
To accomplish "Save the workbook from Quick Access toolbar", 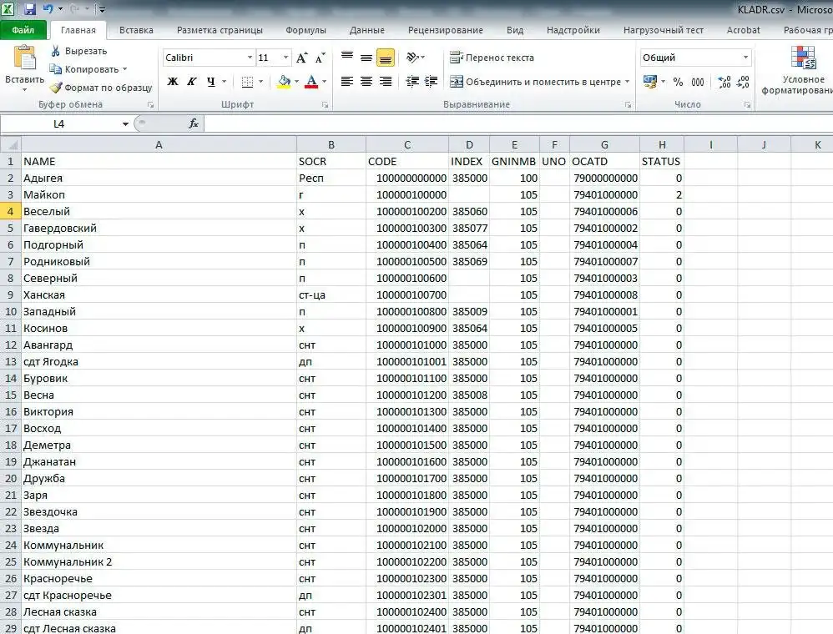I will coord(29,9).
